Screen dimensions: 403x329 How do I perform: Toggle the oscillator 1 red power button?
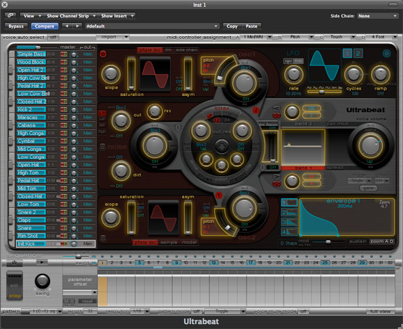pos(103,54)
